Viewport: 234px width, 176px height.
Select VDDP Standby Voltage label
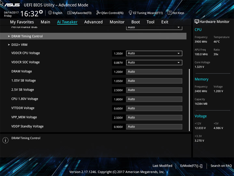tap(27, 126)
